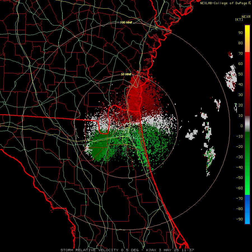
Task: Click the "-70" value on the velocity scale
Action: click(x=239, y=199)
